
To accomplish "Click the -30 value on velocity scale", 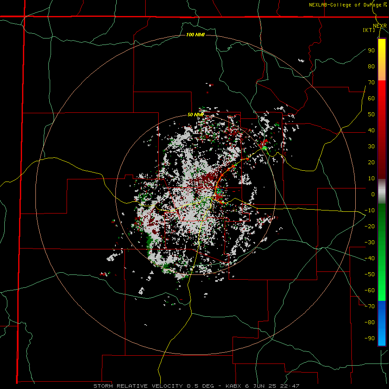I will click(x=370, y=242).
